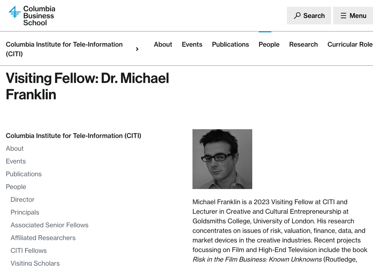
Task: View Affiliated Researchers in sidebar
Action: coord(43,238)
